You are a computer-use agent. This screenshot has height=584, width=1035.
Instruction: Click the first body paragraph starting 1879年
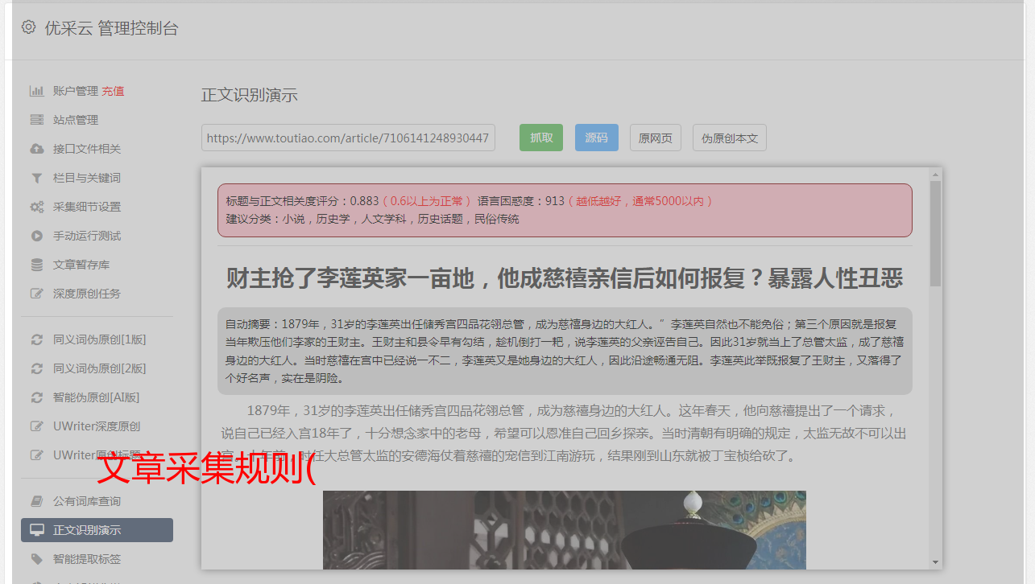coord(565,433)
